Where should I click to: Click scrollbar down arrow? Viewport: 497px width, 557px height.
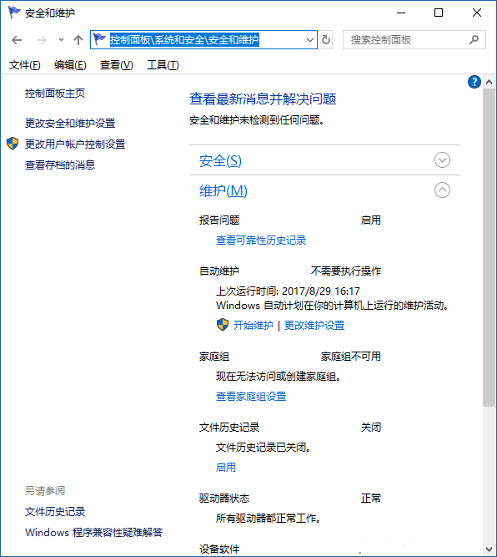point(489,549)
